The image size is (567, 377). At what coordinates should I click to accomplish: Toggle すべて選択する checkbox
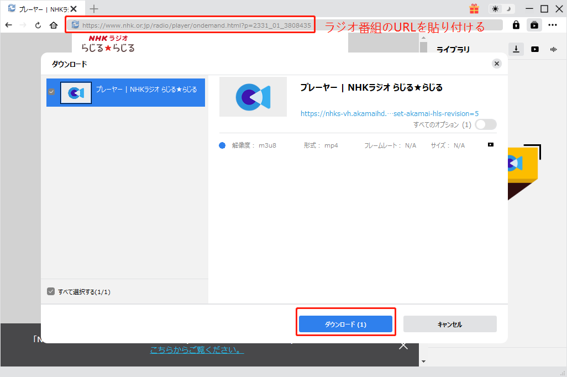[x=51, y=291]
